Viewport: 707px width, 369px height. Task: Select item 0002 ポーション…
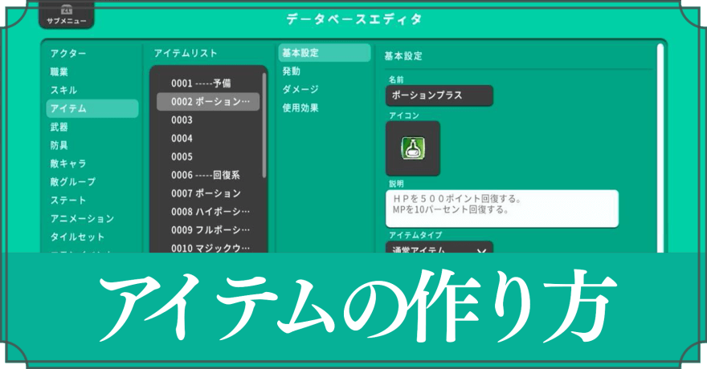tap(208, 102)
